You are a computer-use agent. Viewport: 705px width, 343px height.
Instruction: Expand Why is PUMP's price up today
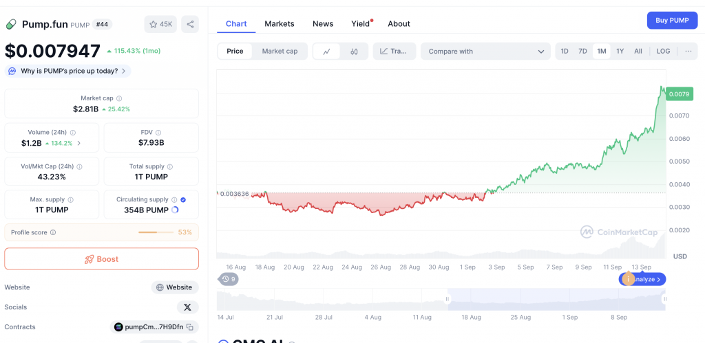pos(68,71)
